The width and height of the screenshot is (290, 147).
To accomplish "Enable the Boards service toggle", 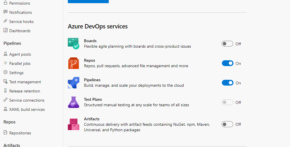I will pos(227,44).
